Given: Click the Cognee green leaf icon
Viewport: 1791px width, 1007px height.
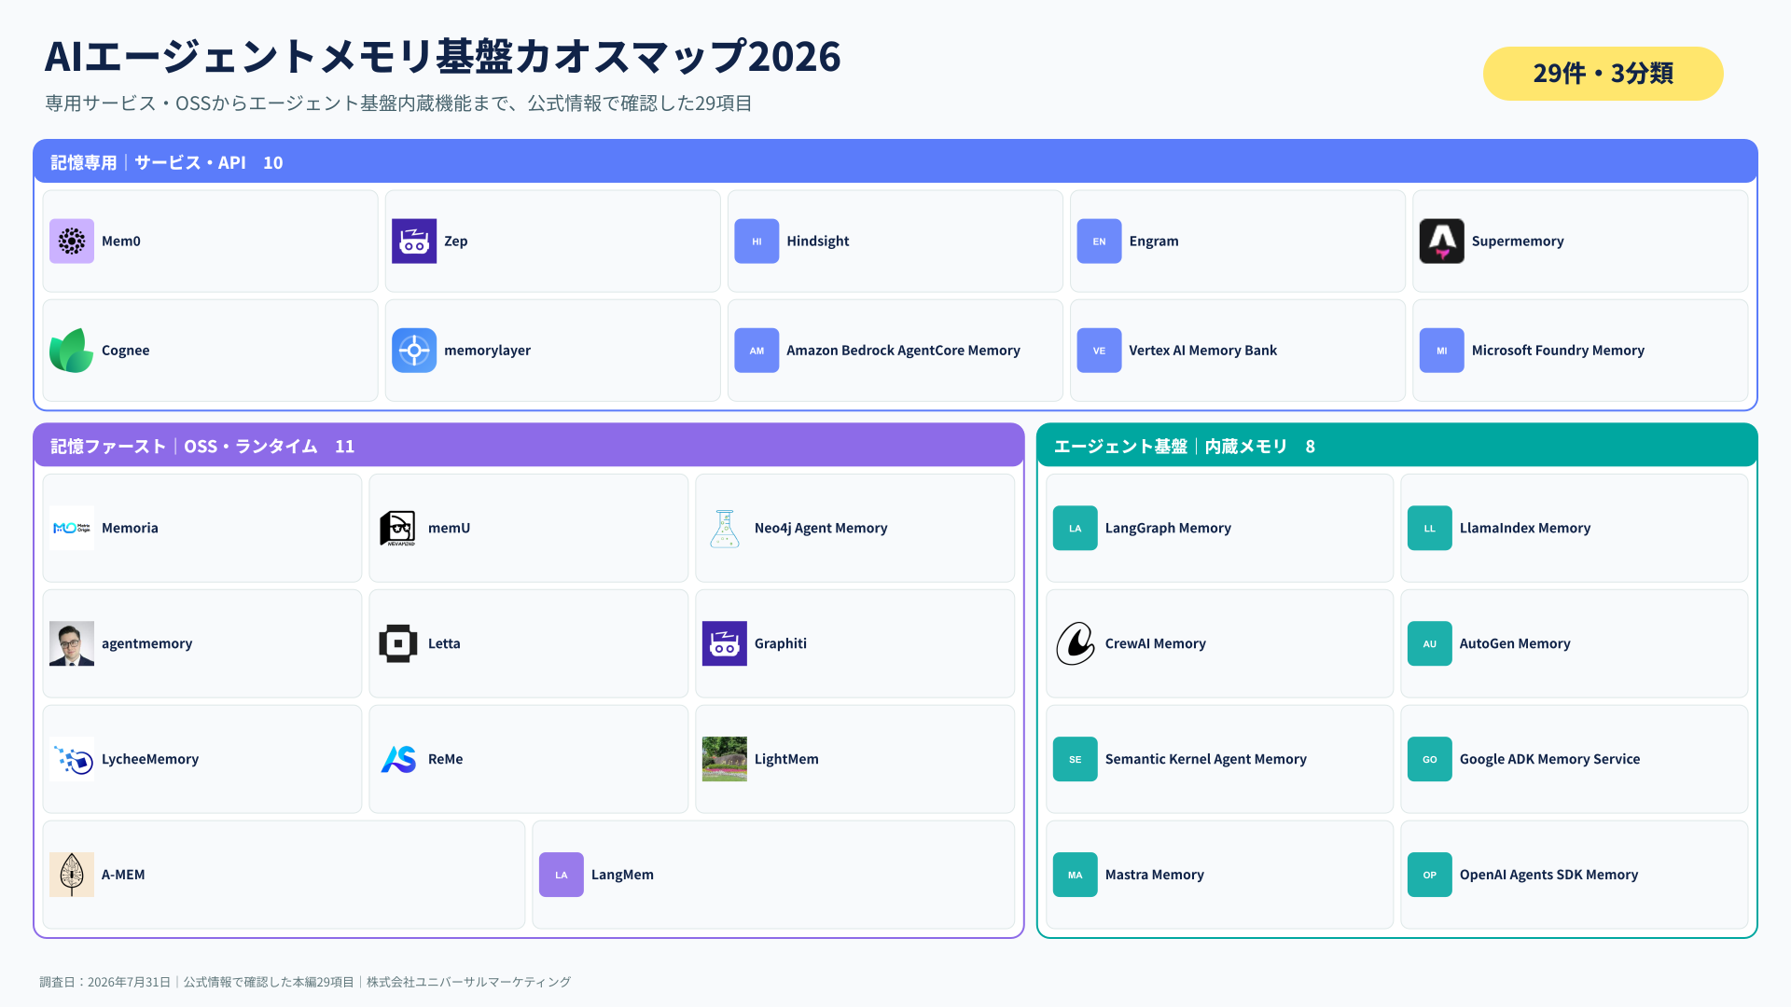Looking at the screenshot, I should [72, 351].
